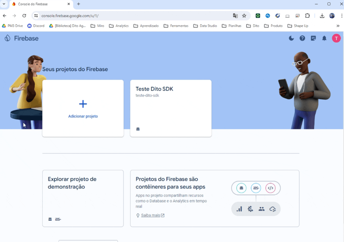Open [Biblioteca] Dito Ag... bookmark
The width and height of the screenshot is (344, 242).
67,26
